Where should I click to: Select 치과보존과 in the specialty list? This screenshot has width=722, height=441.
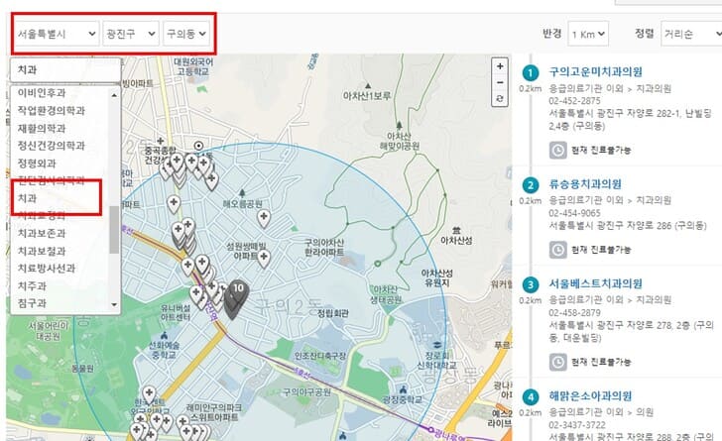(x=42, y=234)
